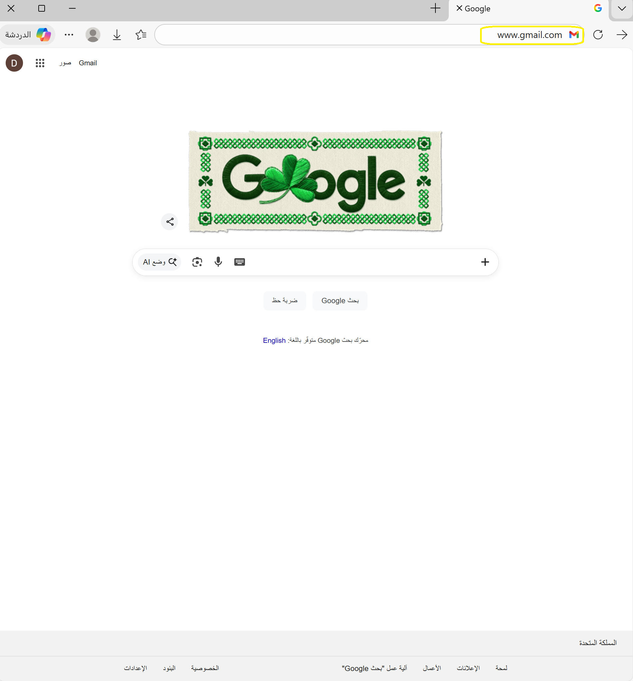Screen dimensions: 633x681
Task: Click the plus icon in search box
Action: click(485, 262)
